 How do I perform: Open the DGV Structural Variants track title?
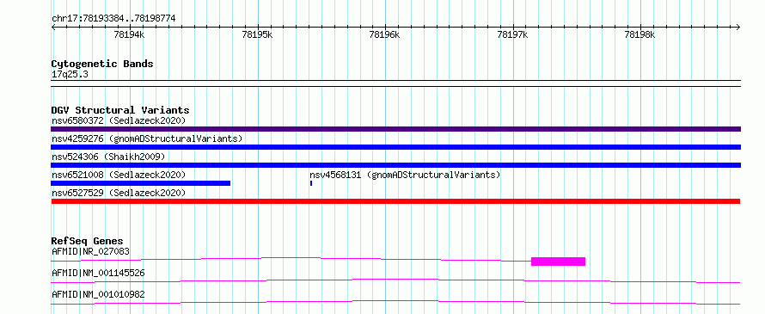coord(120,110)
